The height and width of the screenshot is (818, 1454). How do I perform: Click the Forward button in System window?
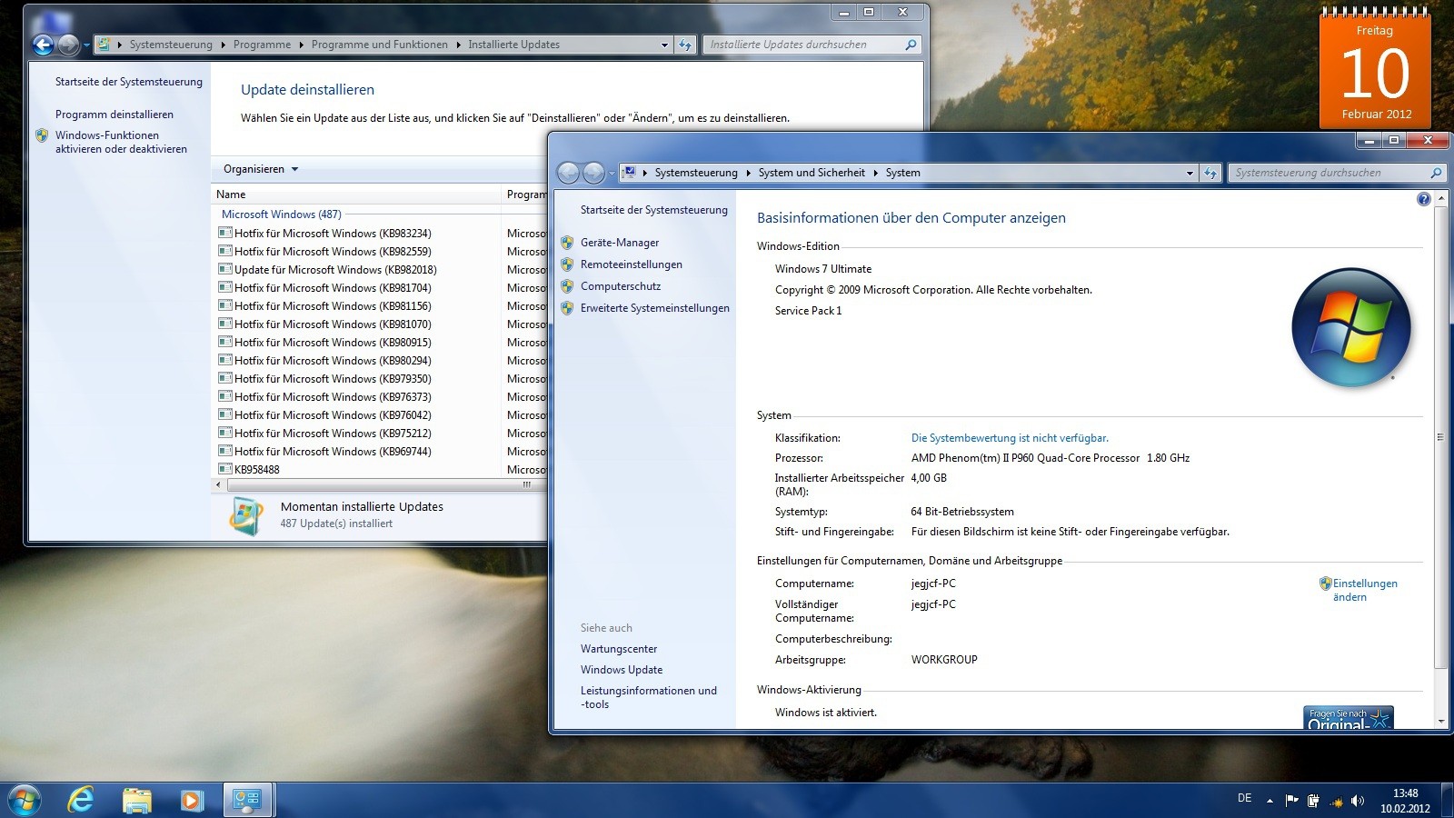pyautogui.click(x=593, y=173)
